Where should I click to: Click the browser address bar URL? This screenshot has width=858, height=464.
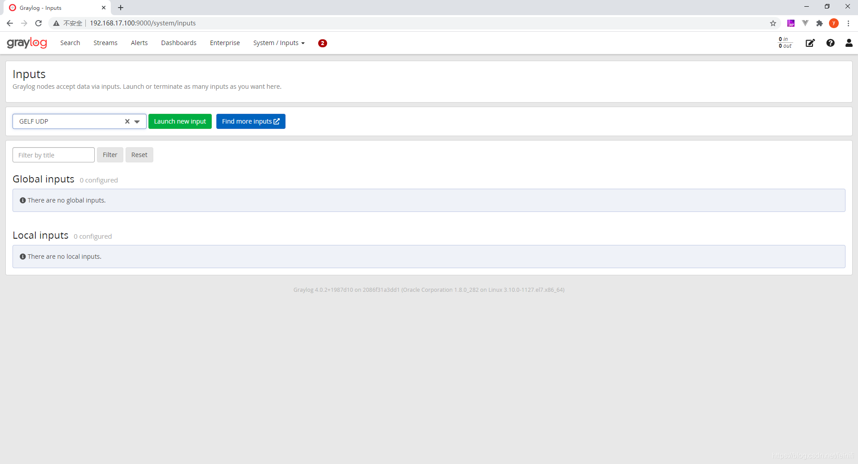(143, 23)
